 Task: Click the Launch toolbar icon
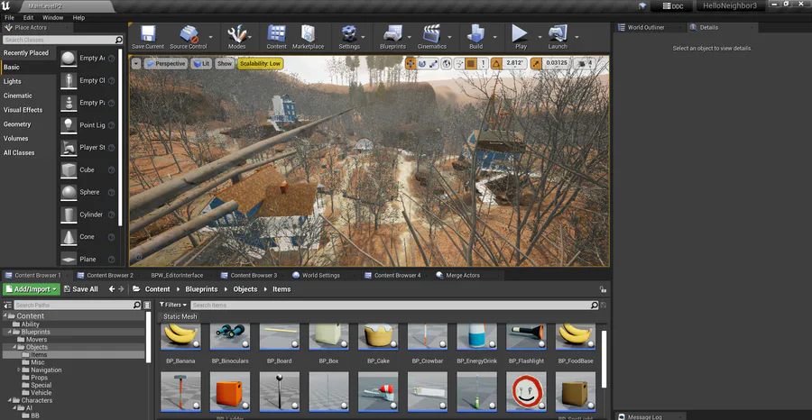[558, 33]
